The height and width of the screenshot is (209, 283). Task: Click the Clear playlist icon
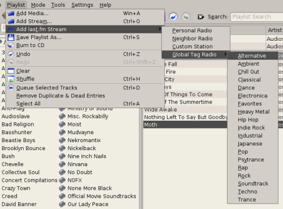11,71
